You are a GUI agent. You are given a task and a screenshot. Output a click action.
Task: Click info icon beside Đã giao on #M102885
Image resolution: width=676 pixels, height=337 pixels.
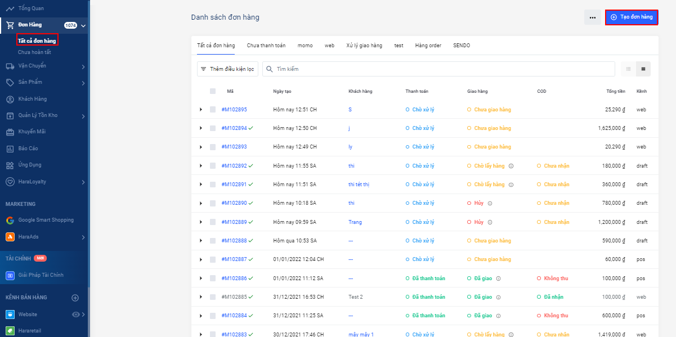(499, 296)
